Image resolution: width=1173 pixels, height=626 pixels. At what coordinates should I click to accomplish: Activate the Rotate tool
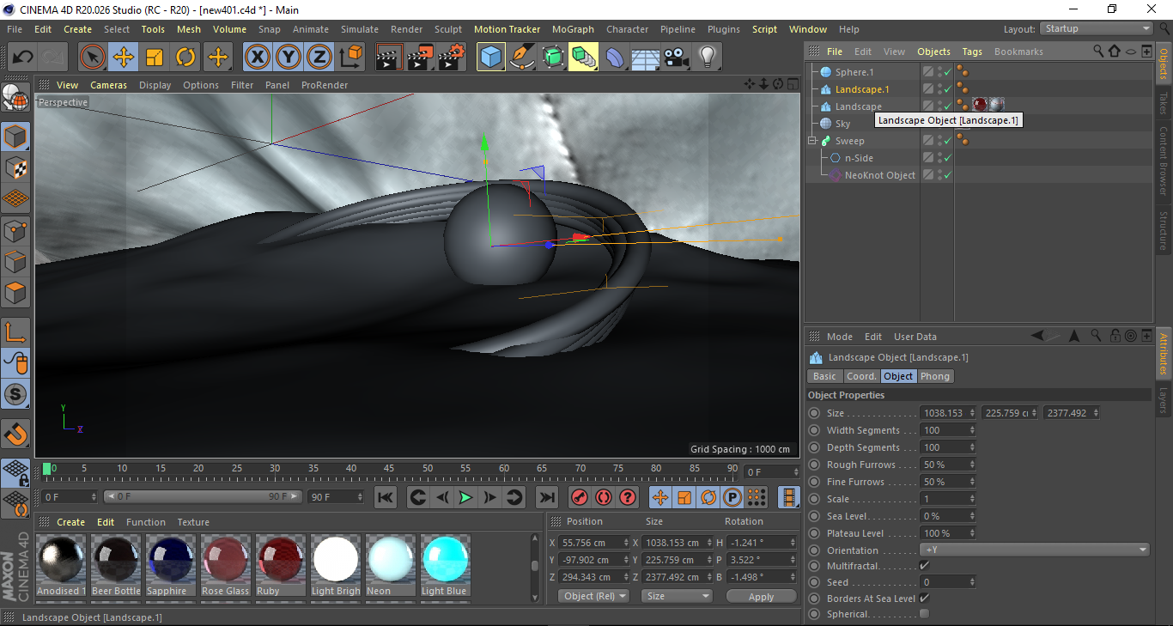[x=185, y=58]
